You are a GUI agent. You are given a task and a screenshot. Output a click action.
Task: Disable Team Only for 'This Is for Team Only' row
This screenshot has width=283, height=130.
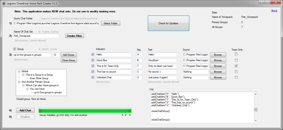pos(236,66)
